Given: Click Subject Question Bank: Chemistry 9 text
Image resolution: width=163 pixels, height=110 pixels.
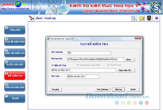Looking at the screenshot, I should pos(110,11).
